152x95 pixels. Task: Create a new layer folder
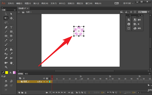22,92
